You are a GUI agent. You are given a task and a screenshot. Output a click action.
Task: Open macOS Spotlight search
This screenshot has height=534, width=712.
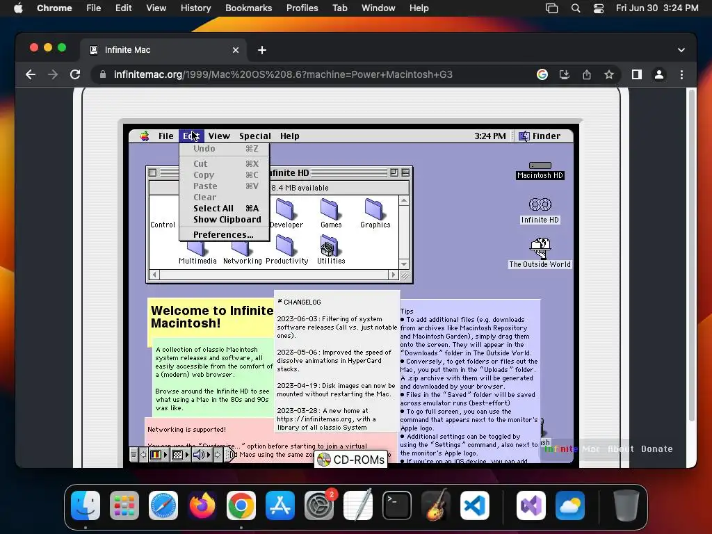pyautogui.click(x=576, y=8)
